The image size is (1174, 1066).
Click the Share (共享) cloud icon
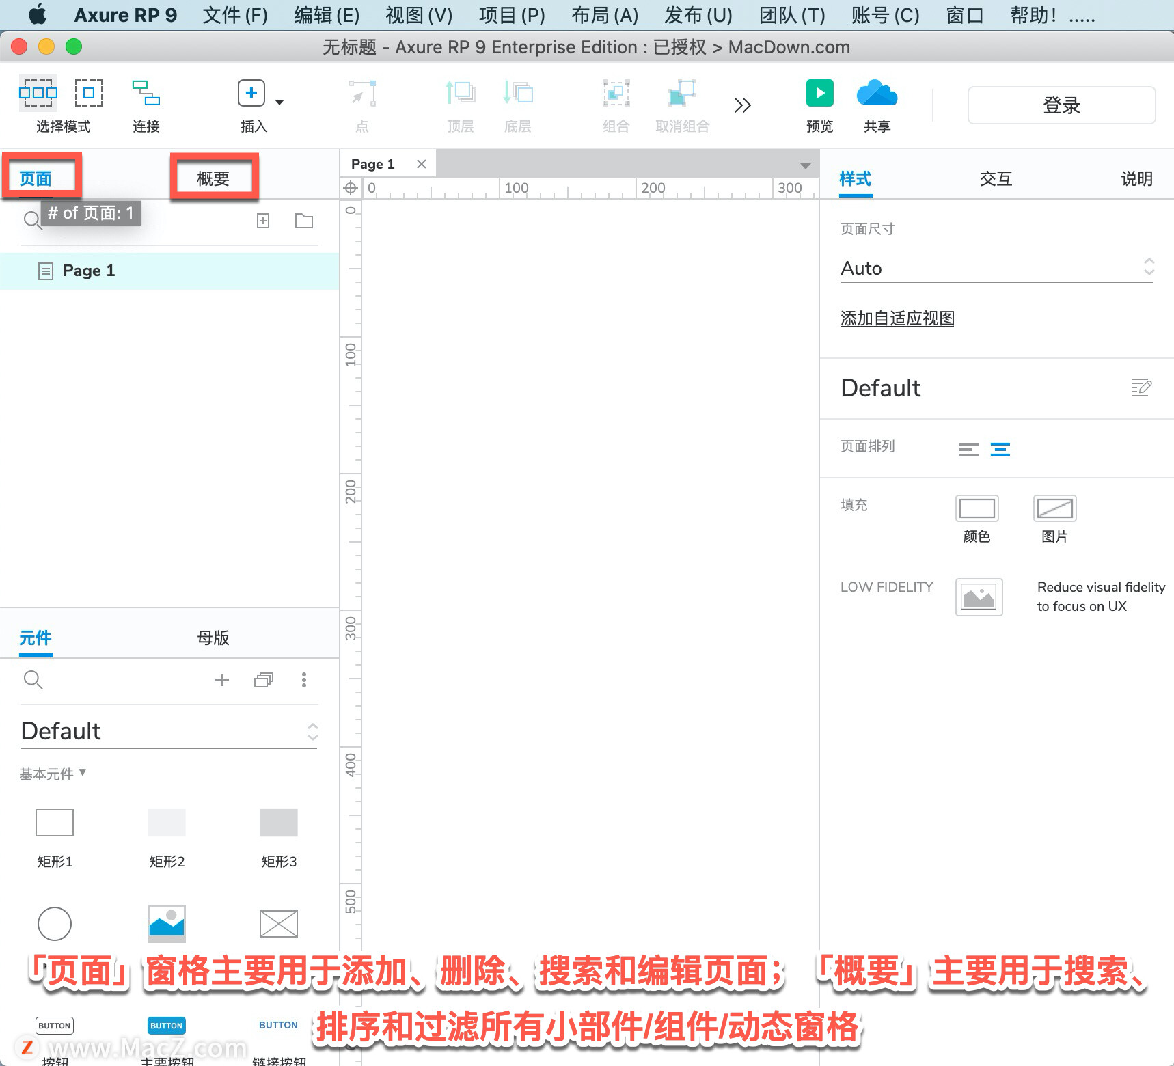(877, 93)
